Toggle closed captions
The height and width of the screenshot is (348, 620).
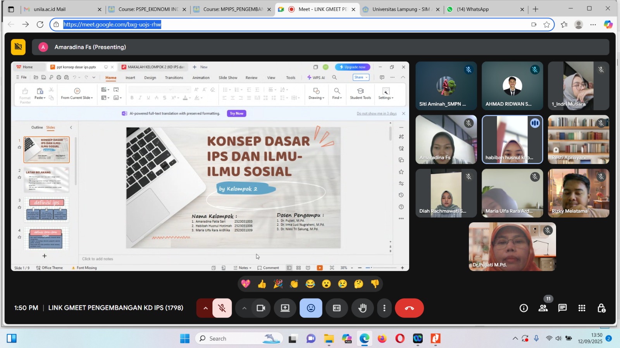click(x=337, y=308)
